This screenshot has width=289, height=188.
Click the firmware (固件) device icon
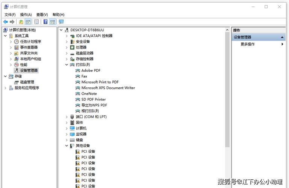coord(72,123)
